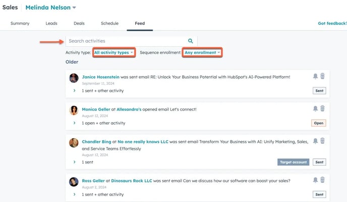Switch to the Schedule tab
The width and height of the screenshot is (347, 202).
click(109, 24)
